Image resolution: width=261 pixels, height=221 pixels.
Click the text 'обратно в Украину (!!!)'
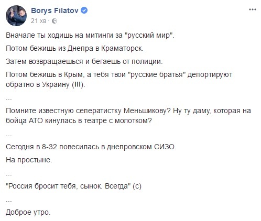46,84
